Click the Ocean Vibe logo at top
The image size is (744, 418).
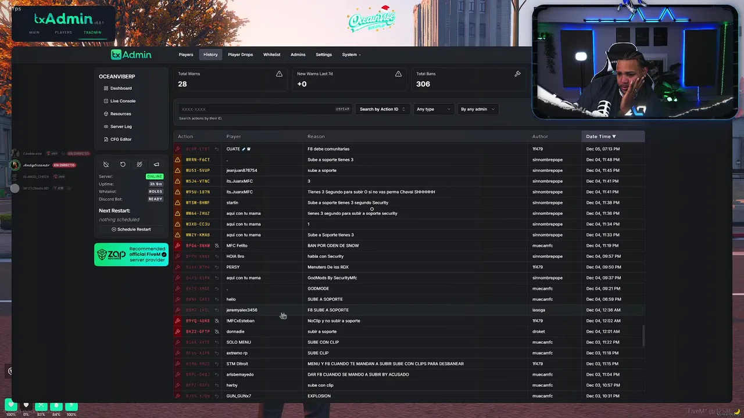[371, 21]
